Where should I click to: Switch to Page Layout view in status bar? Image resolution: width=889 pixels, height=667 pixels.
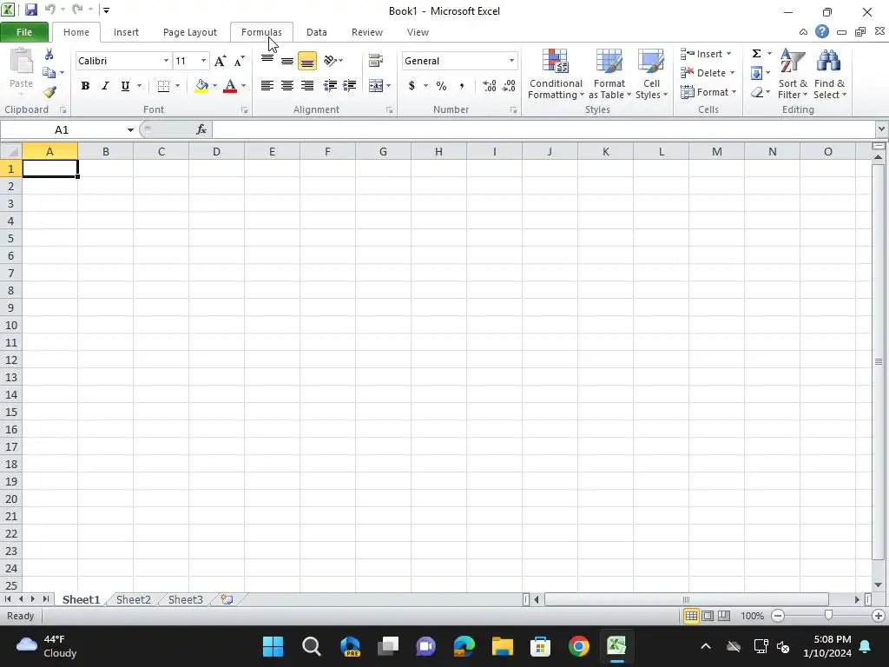[x=708, y=616]
